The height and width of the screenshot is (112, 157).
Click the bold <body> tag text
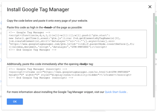tap(84, 64)
